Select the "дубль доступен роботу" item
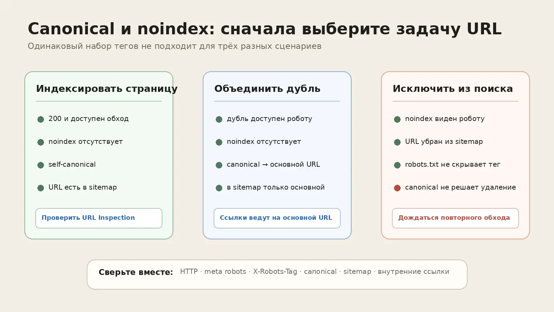 [264, 119]
